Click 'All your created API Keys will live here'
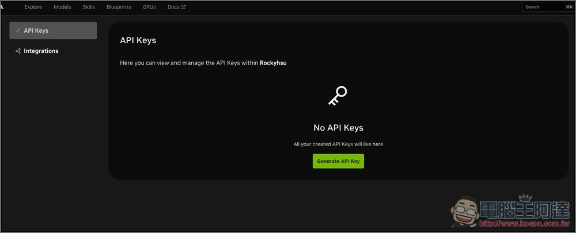The width and height of the screenshot is (576, 233). [x=338, y=144]
